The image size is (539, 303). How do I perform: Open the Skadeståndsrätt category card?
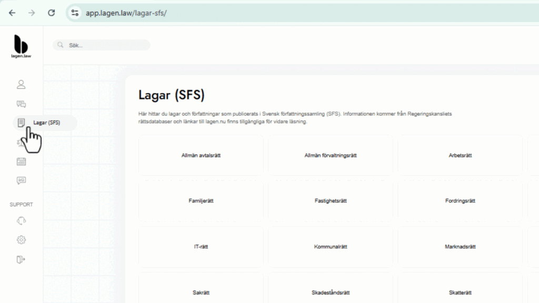pos(331,289)
